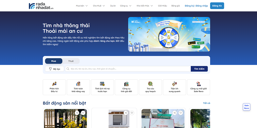Click the Tìm kiếm search button
The image size is (257, 128).
199,69
